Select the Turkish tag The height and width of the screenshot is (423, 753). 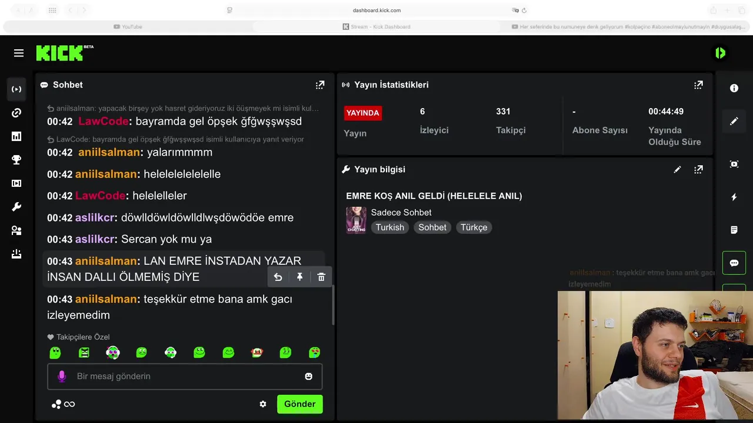point(390,227)
